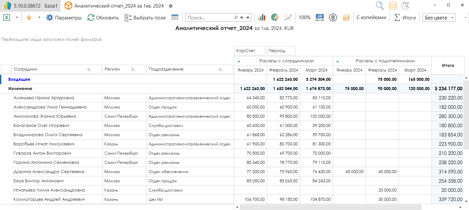
Task: Export report using the Excel icon
Action: tap(7, 17)
